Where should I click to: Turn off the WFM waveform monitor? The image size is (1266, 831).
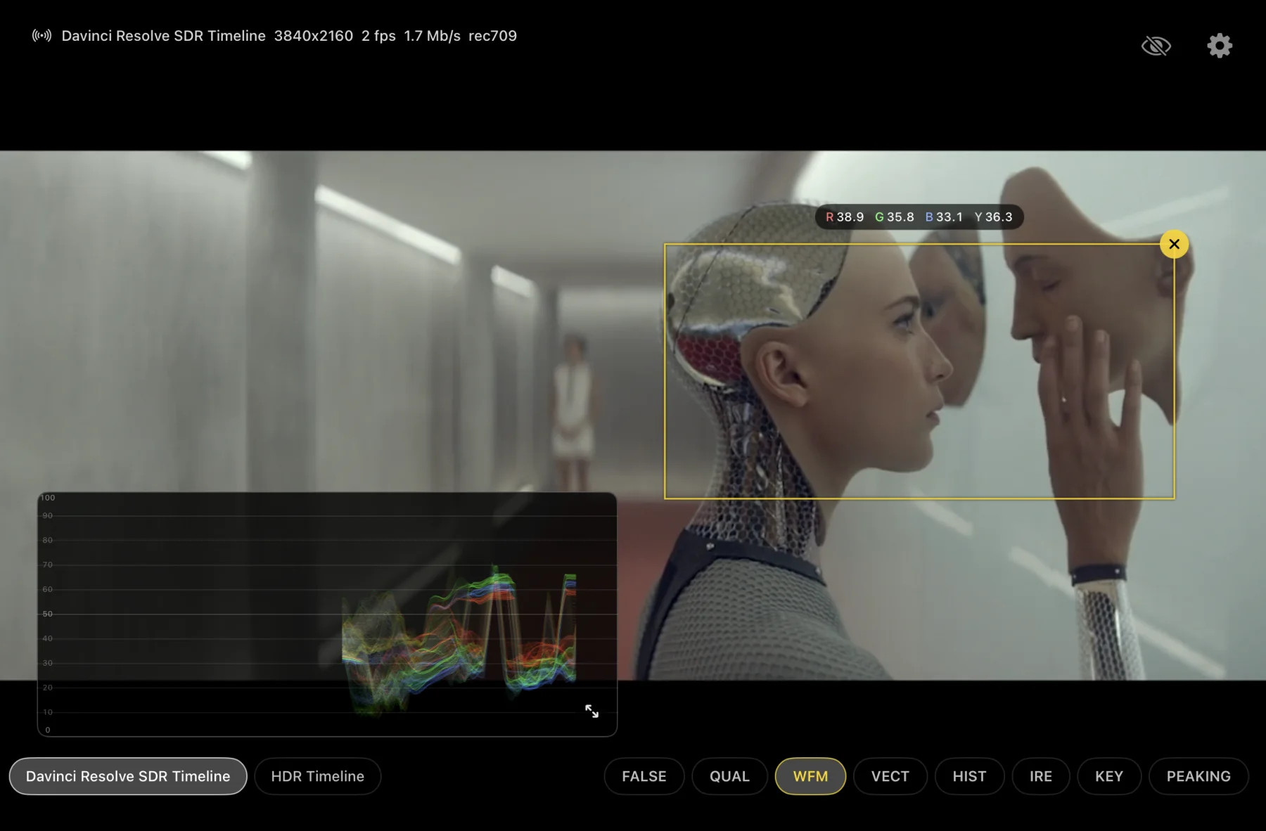(x=810, y=776)
